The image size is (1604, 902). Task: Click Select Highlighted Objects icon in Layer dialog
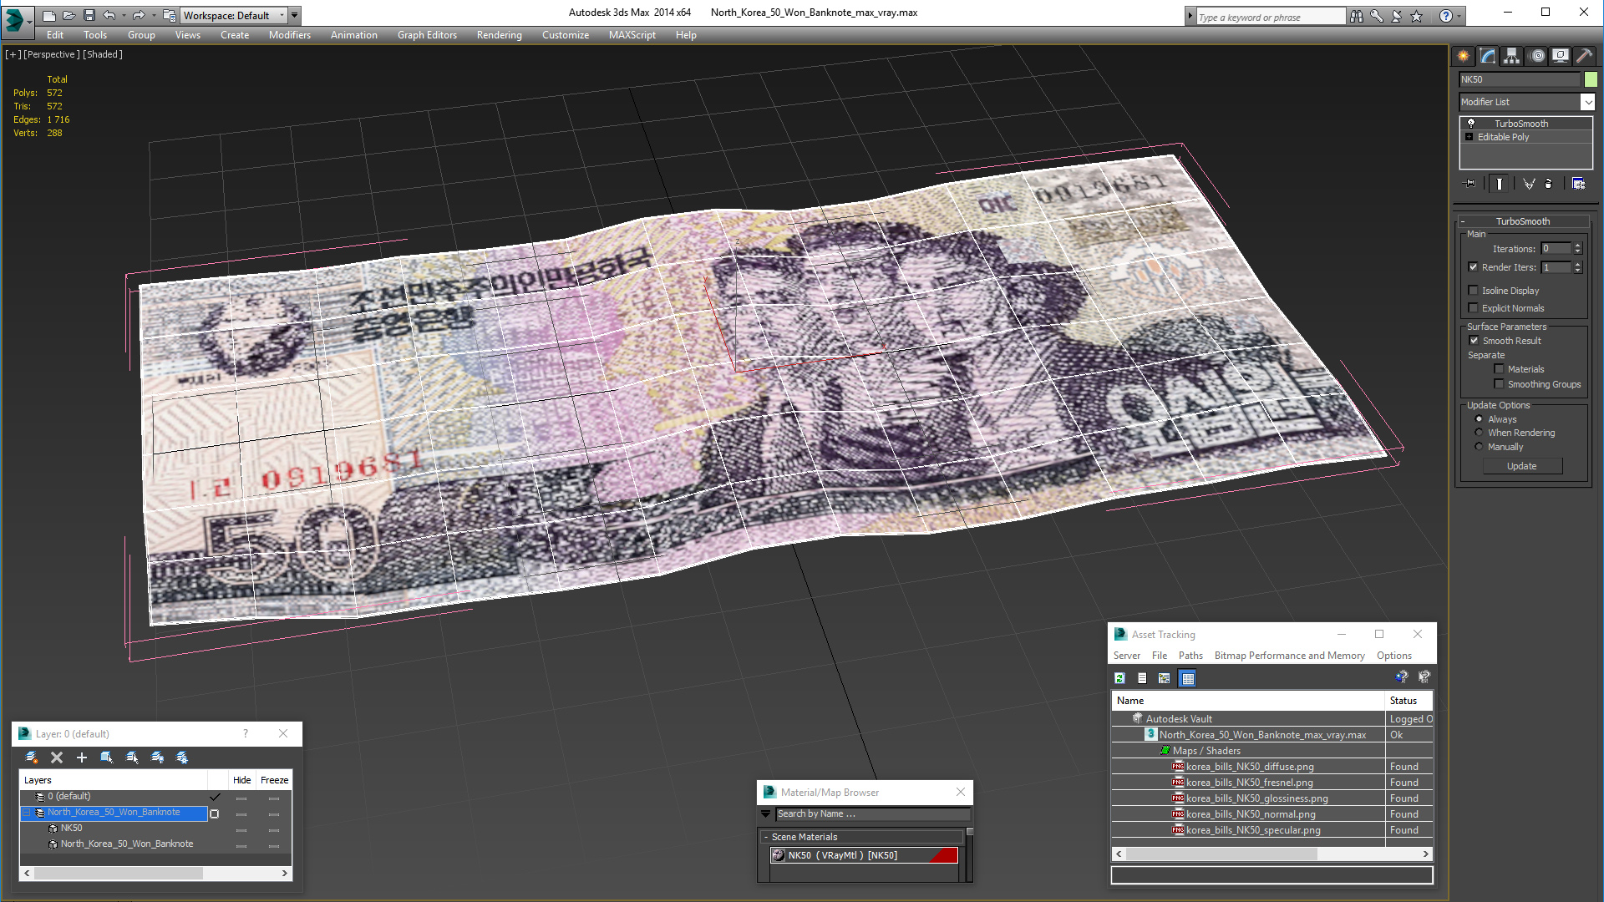(107, 758)
